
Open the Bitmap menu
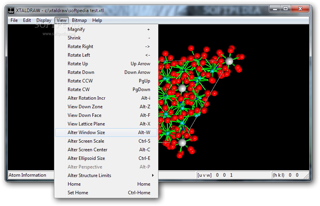pos(79,20)
